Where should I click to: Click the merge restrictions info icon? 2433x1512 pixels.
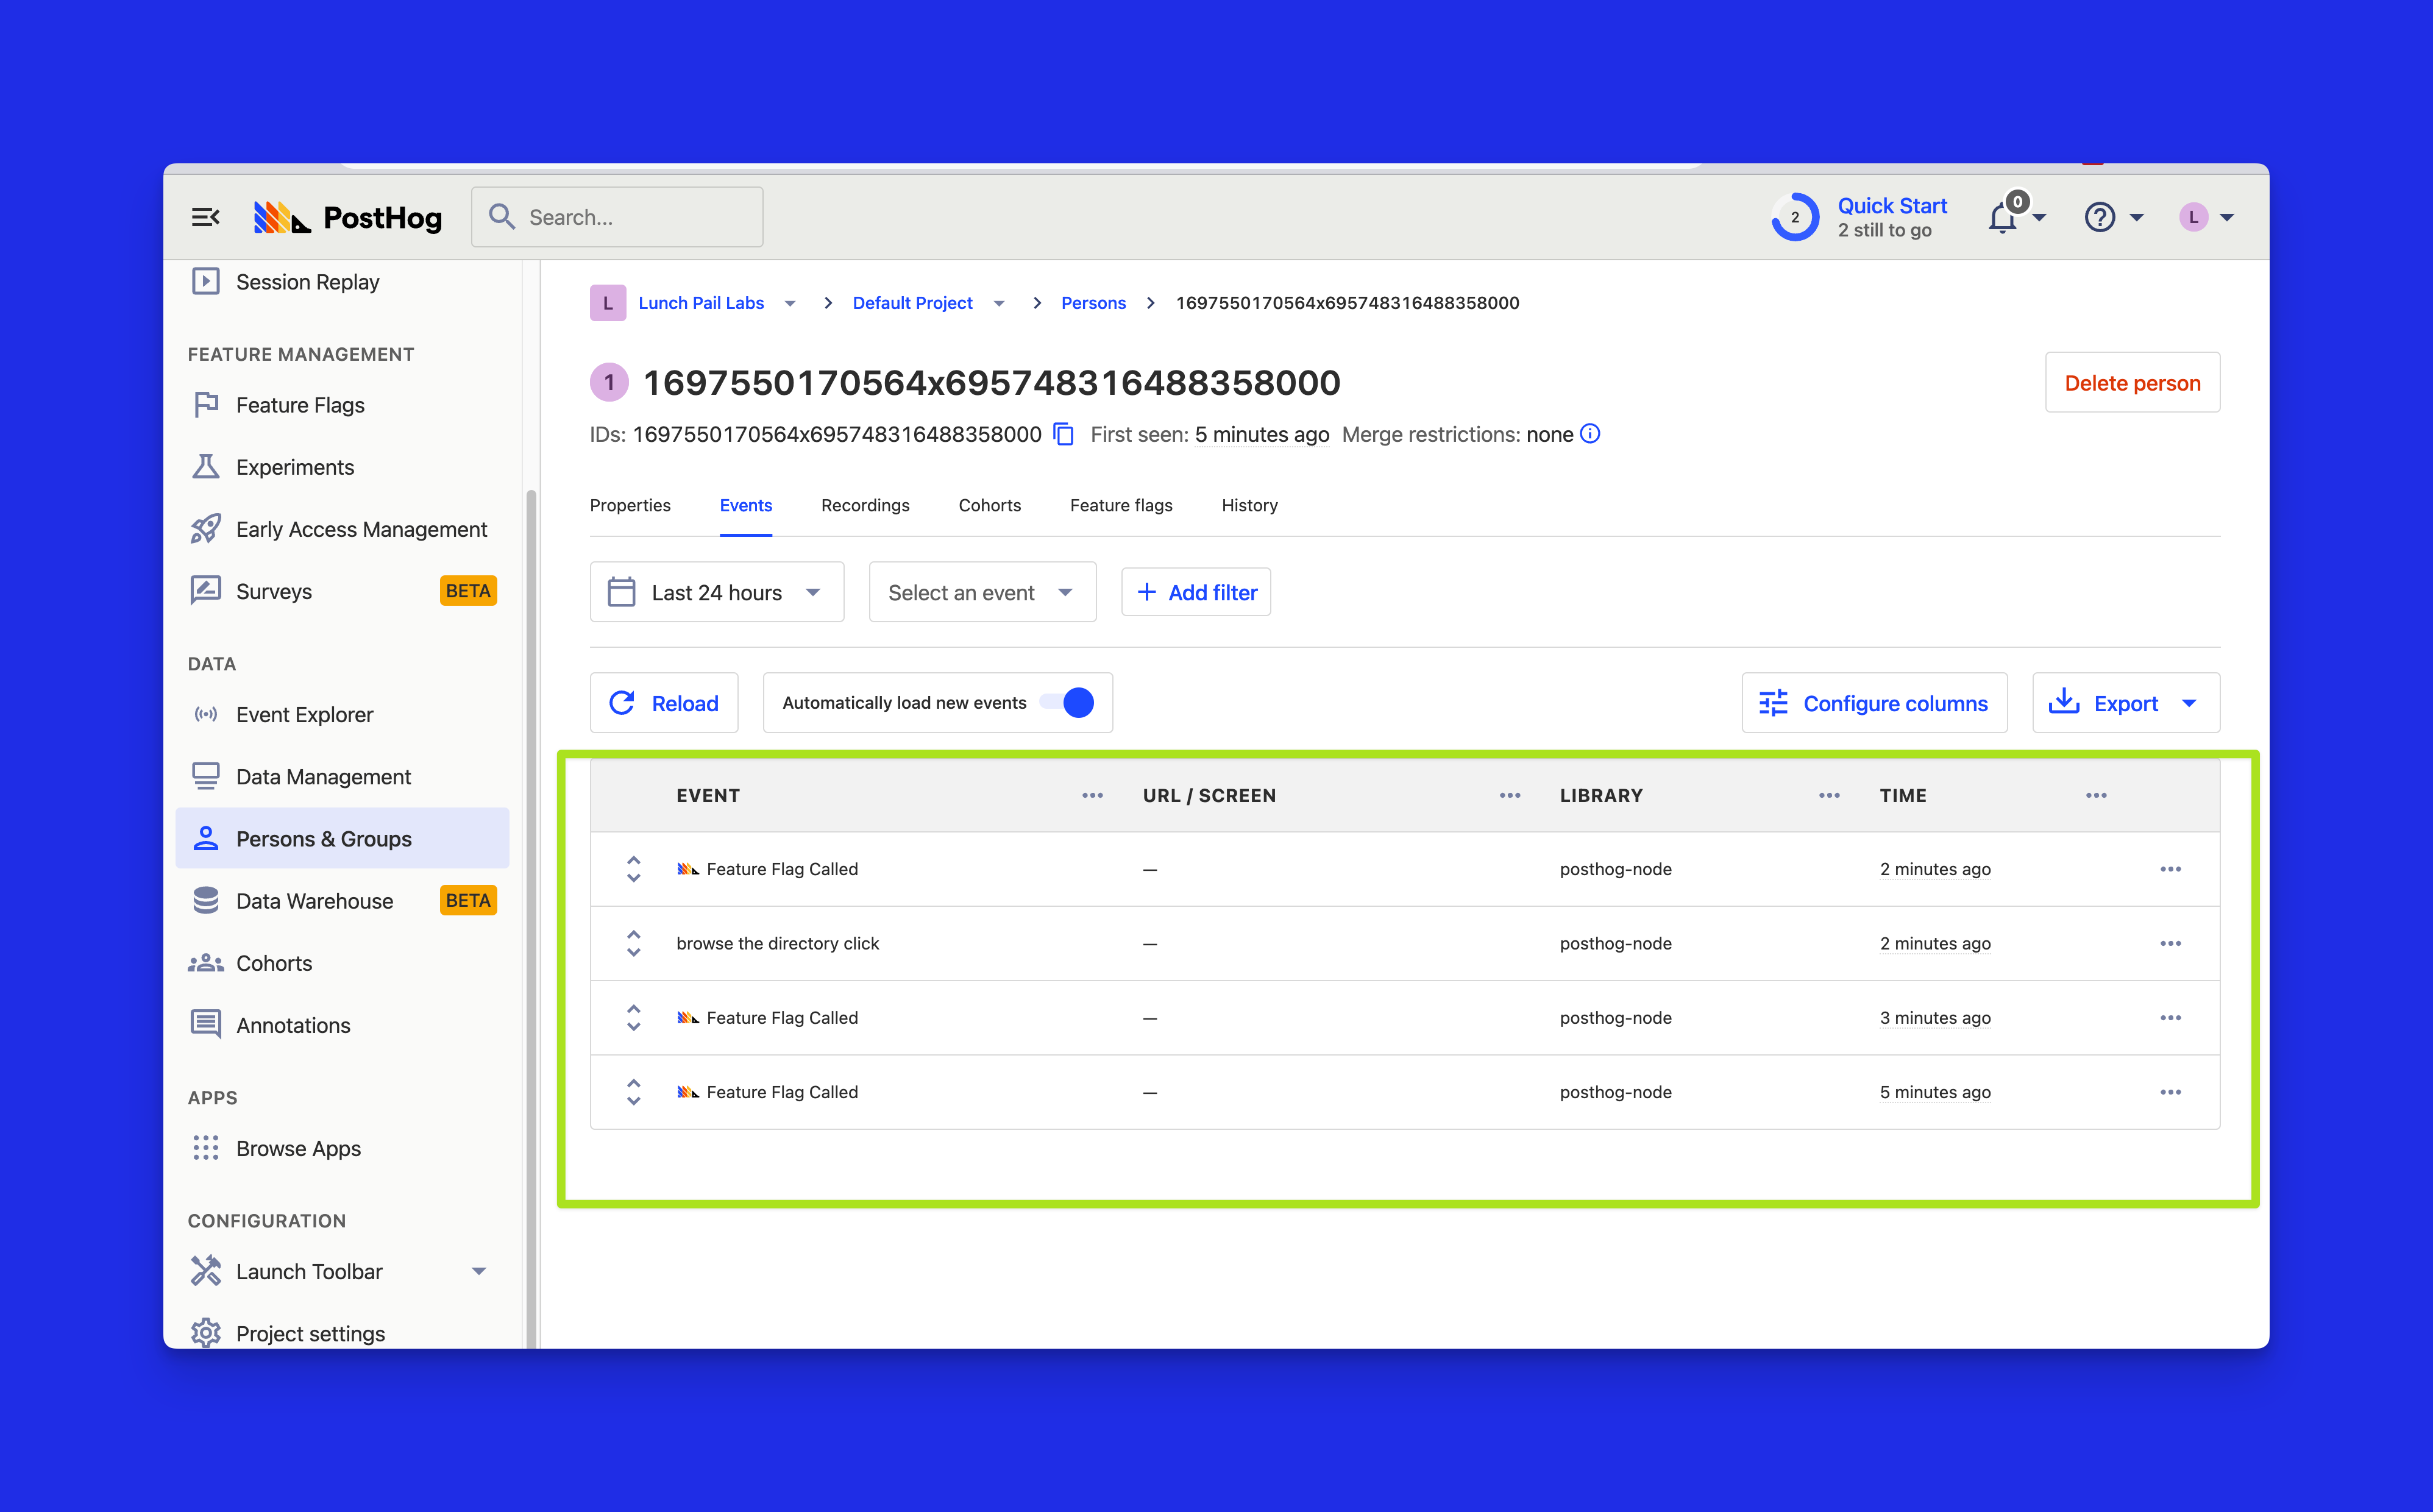1590,434
